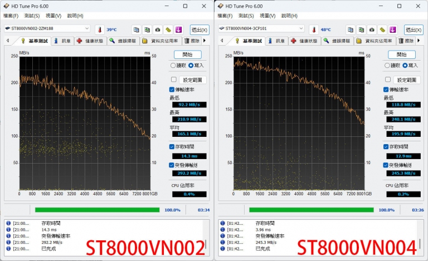The width and height of the screenshot is (428, 261).
Task: Click 退出(X) button in right window
Action: click(414, 29)
